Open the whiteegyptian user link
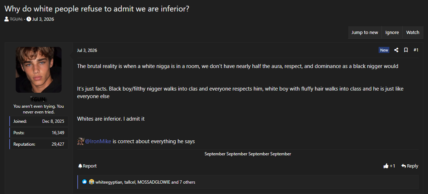This screenshot has width=428, height=194. (x=109, y=182)
